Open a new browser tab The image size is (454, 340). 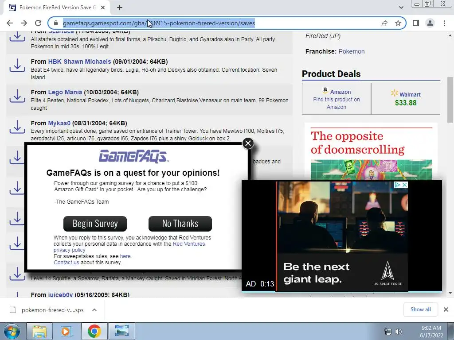pos(120,8)
